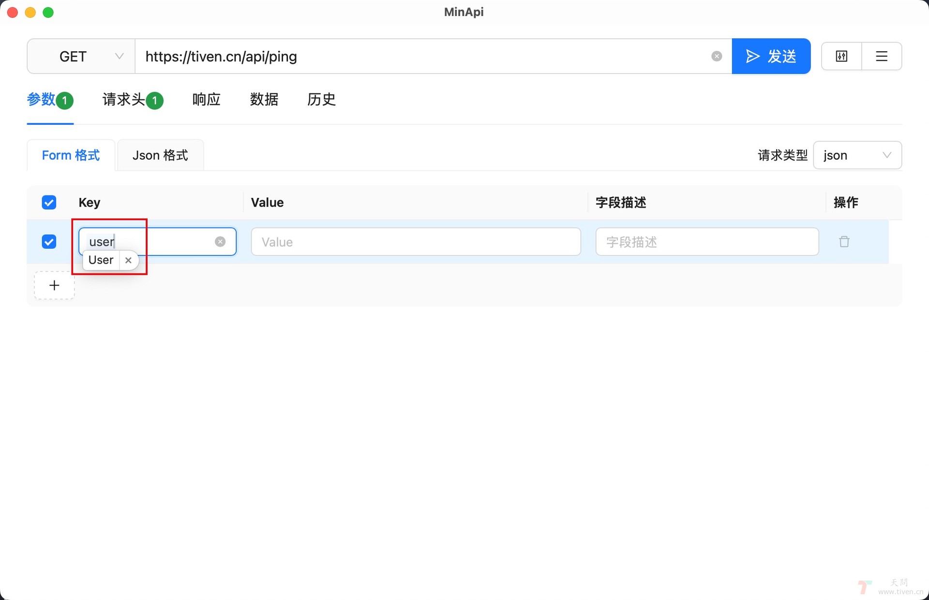
Task: Close the MinApi window
Action: (x=13, y=12)
